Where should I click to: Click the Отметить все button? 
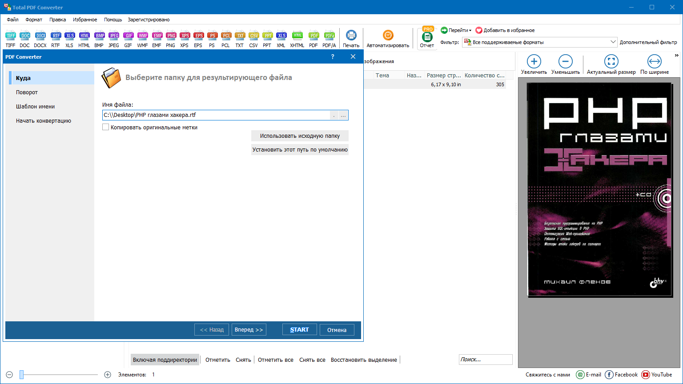(x=276, y=360)
